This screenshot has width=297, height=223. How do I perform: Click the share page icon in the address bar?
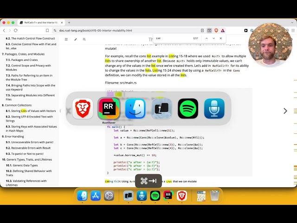[x=202, y=30]
